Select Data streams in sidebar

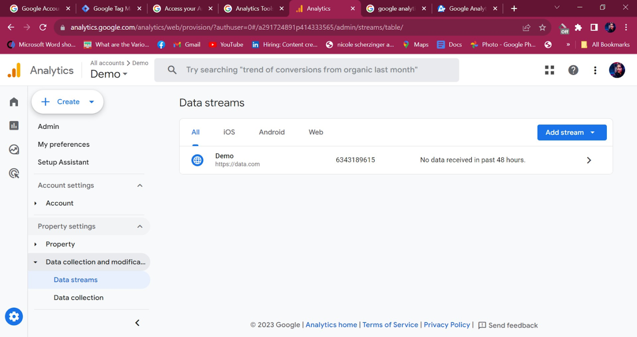89,280
